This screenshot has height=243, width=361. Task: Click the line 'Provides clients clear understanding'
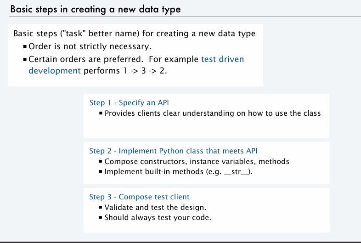(213, 113)
